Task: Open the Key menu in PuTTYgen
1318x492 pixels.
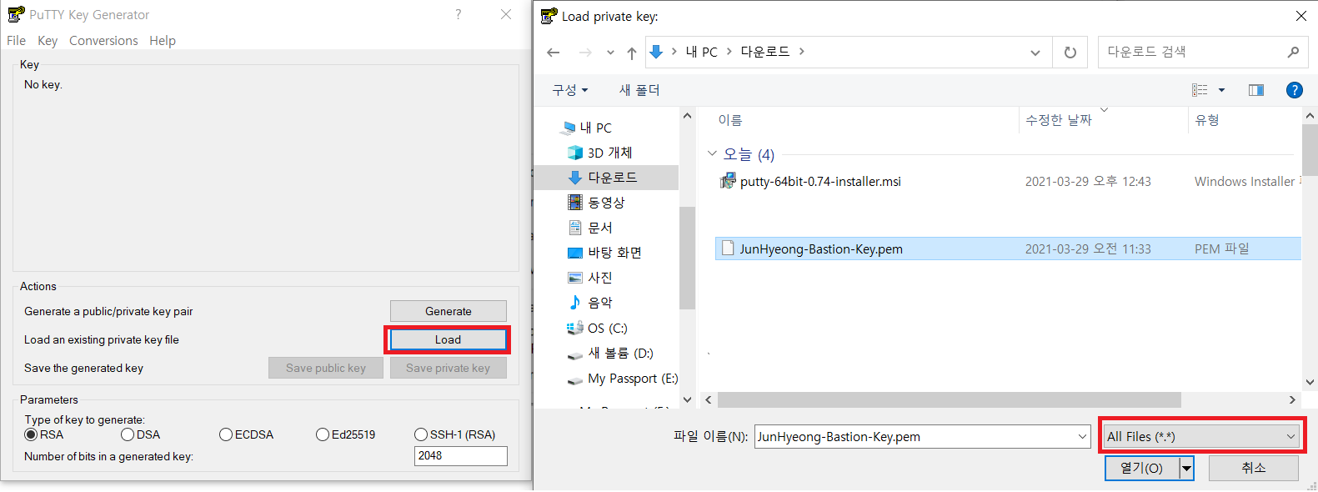Action: pos(48,40)
